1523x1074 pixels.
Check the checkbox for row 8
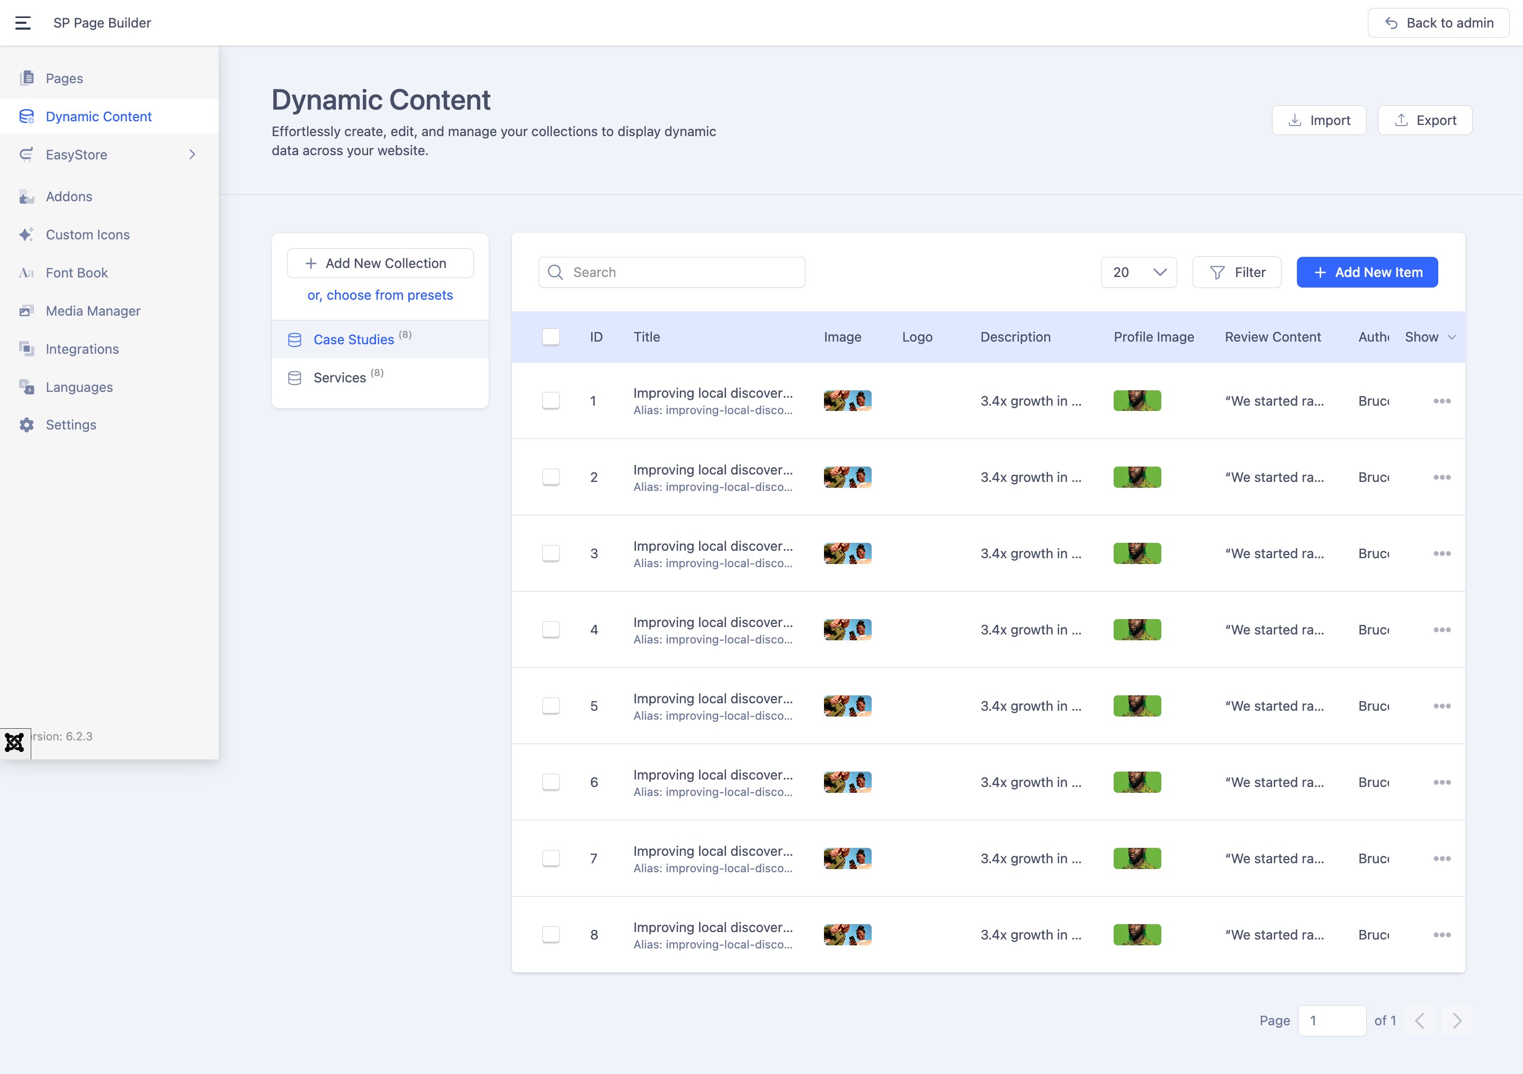pyautogui.click(x=551, y=935)
